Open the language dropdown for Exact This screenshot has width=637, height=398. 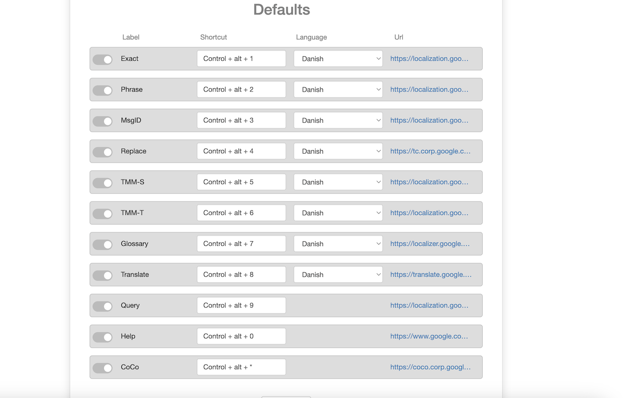point(338,58)
